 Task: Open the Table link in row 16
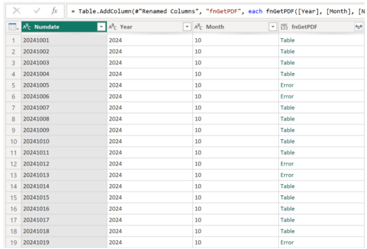287,209
